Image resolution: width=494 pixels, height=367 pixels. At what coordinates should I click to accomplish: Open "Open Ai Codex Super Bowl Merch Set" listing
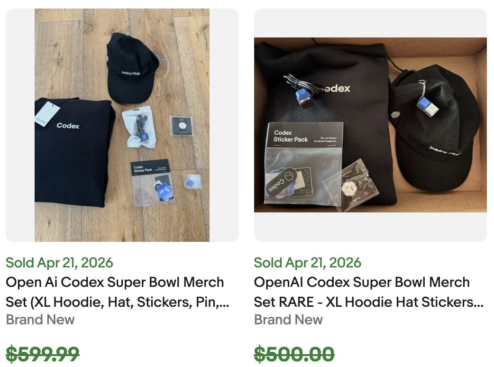pos(114,282)
